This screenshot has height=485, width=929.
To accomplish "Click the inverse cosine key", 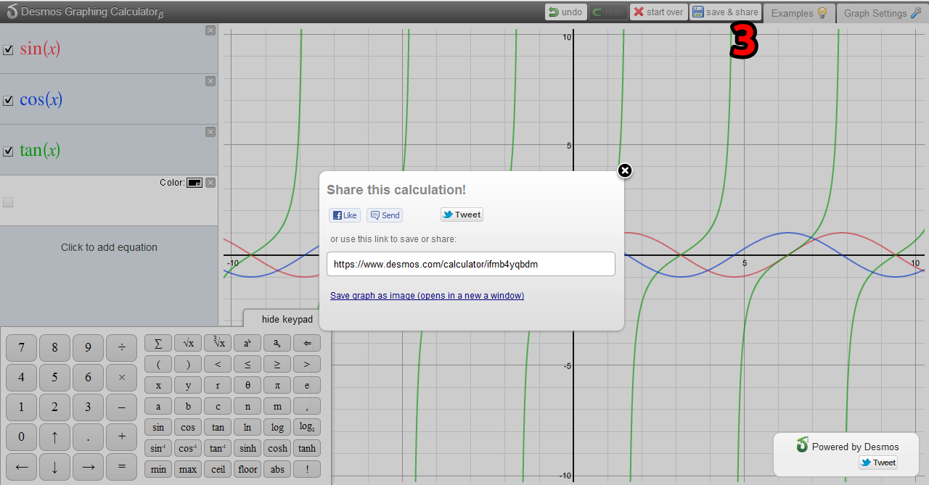I will coord(188,448).
